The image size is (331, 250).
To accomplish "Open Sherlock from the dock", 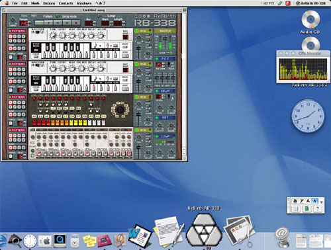I will pyautogui.click(x=15, y=241).
